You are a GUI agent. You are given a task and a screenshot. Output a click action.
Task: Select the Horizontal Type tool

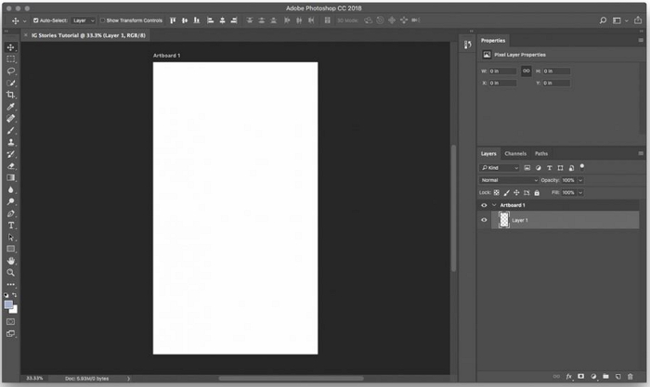pyautogui.click(x=11, y=226)
